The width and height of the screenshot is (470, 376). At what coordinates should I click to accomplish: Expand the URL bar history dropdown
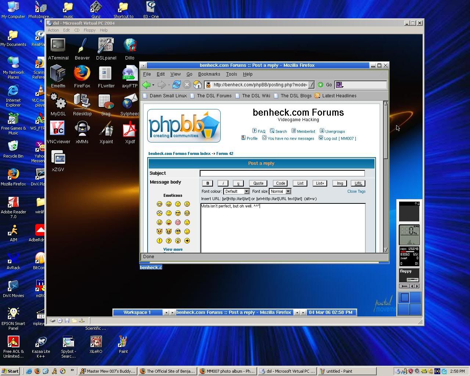(x=311, y=85)
